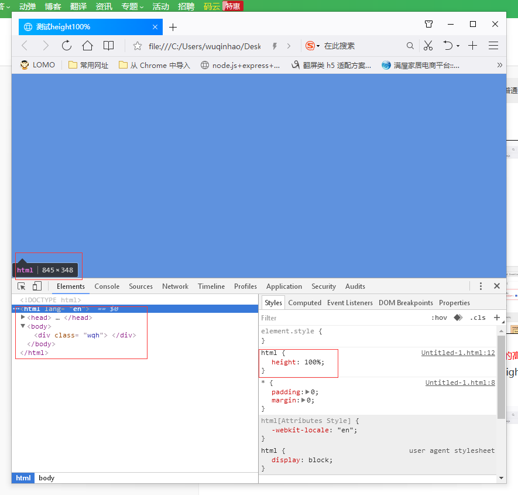Click the inspect element picker icon
This screenshot has height=495, width=518.
pos(22,286)
